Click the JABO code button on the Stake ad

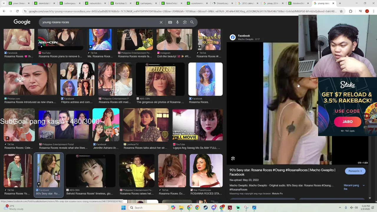point(348,122)
